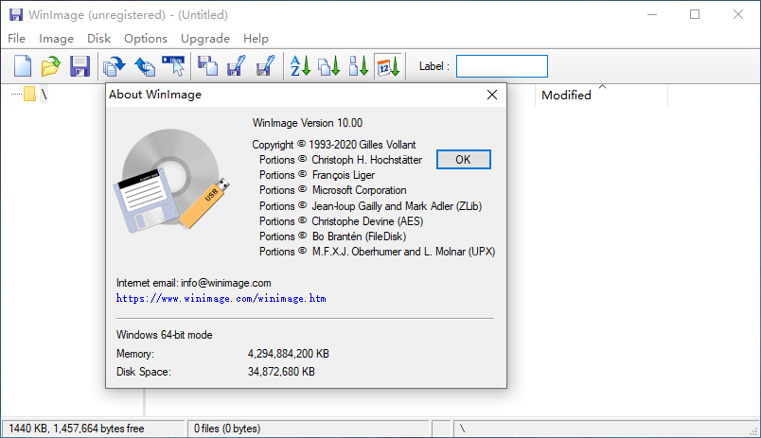Click inside the Label input field
This screenshot has width=761, height=438.
coord(502,66)
